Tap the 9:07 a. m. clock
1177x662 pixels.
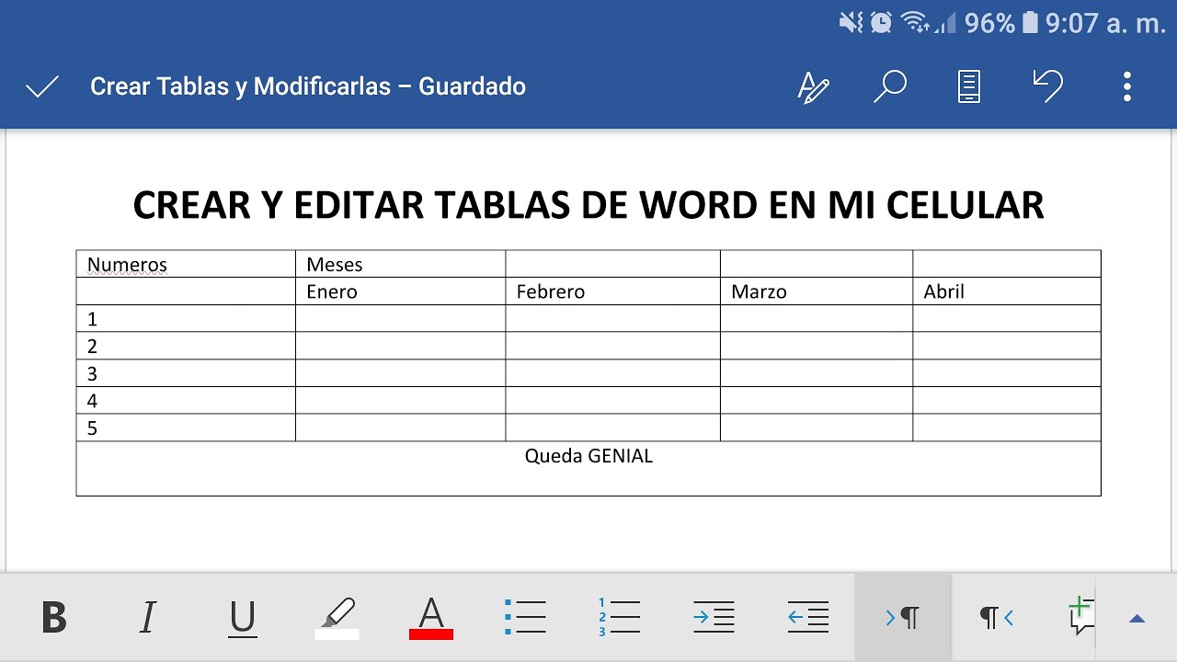(1106, 23)
